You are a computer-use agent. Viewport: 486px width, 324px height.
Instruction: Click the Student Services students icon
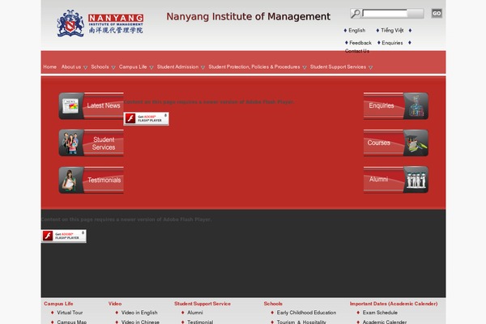click(70, 143)
